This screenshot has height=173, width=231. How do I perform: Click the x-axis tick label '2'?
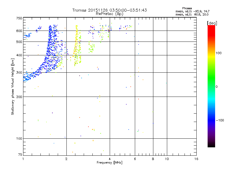point(66,159)
